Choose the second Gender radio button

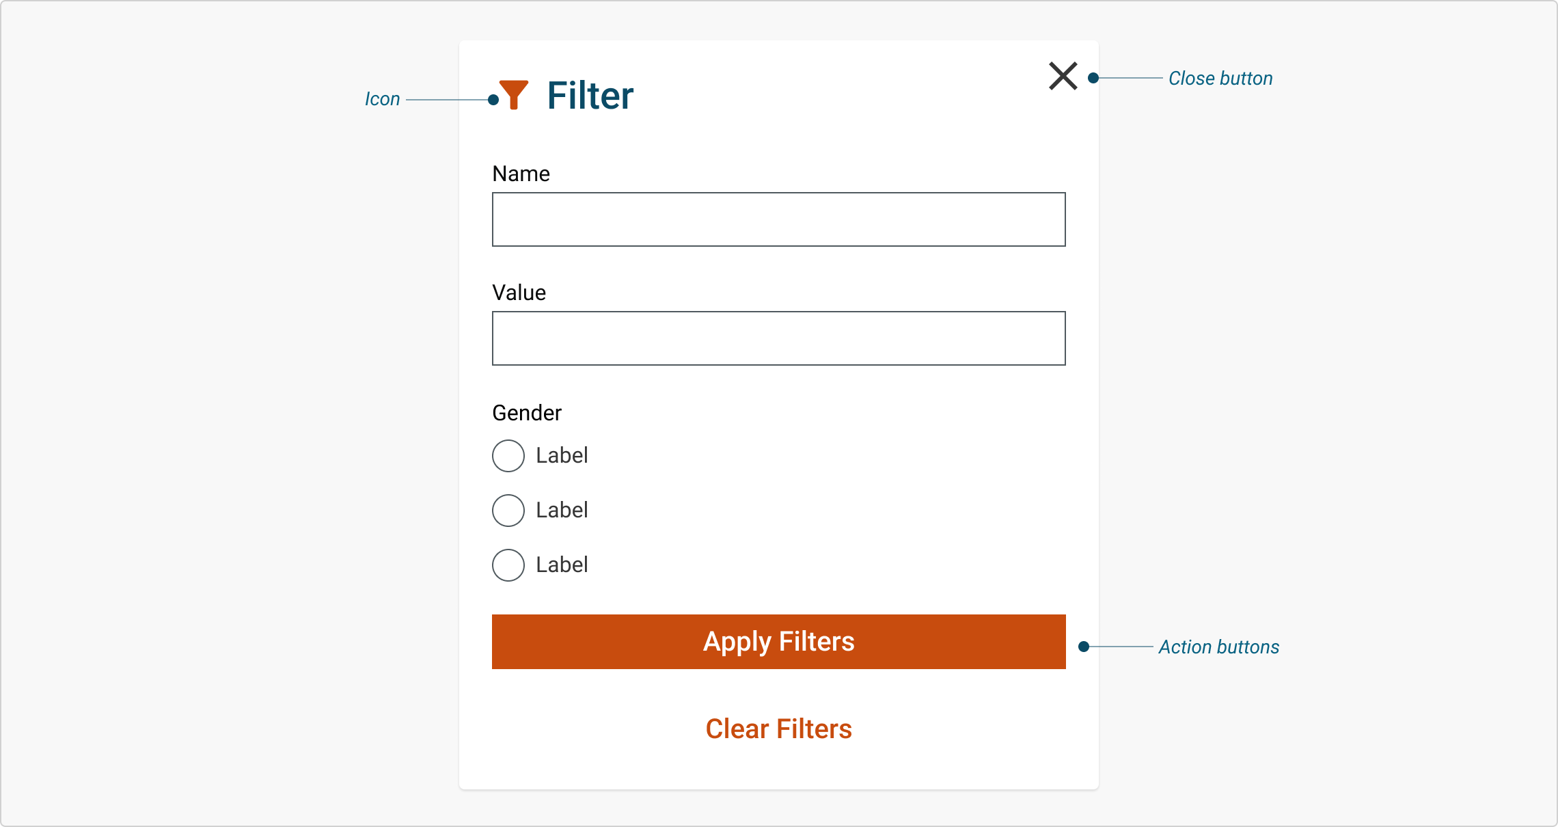pyautogui.click(x=508, y=511)
